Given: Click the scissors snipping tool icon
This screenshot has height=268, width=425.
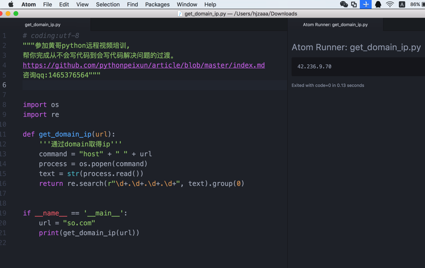Looking at the screenshot, I should pos(366,4).
